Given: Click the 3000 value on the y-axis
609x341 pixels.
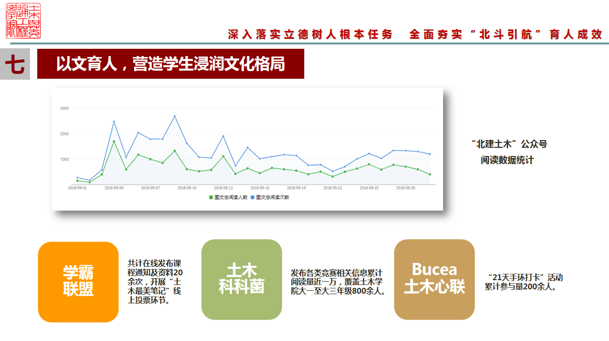Looking at the screenshot, I should coord(64,108).
